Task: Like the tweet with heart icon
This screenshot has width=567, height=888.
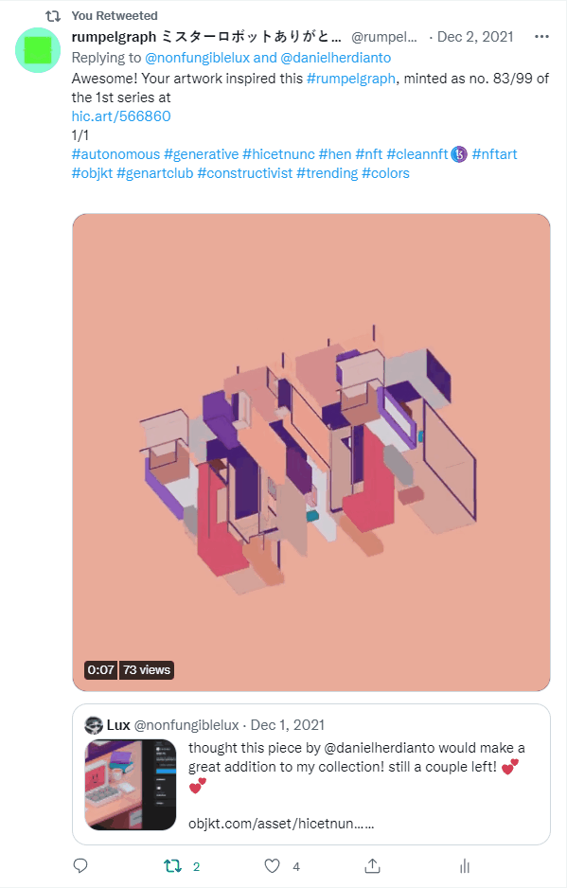Action: [273, 866]
